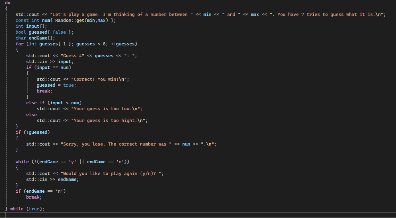
Task: Click the "if (!guessed)" condition
Action: 33,132
